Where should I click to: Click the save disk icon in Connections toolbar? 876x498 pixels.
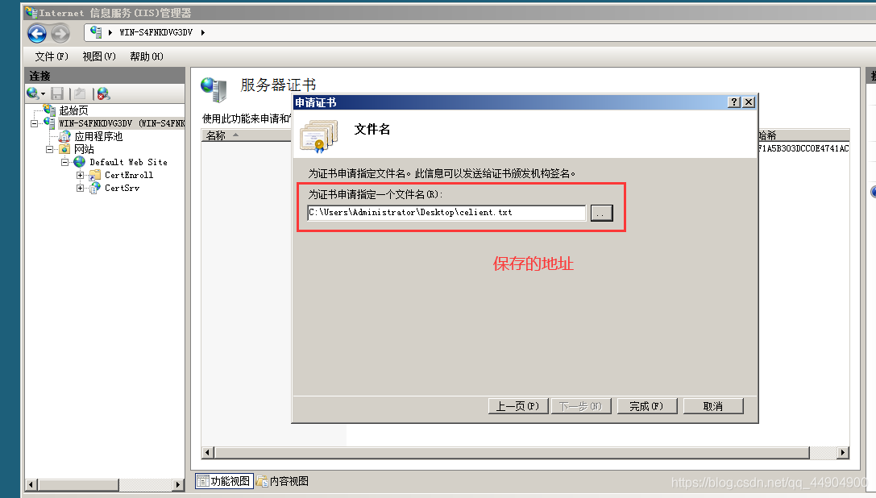(57, 93)
